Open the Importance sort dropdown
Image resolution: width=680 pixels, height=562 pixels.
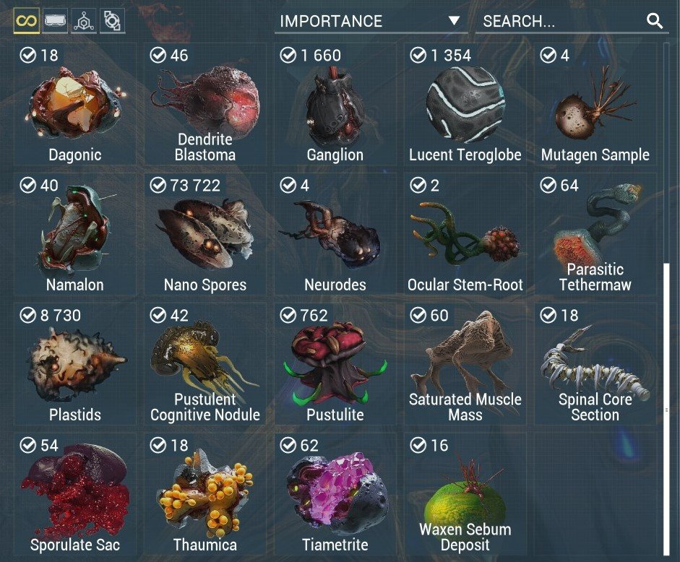[371, 21]
